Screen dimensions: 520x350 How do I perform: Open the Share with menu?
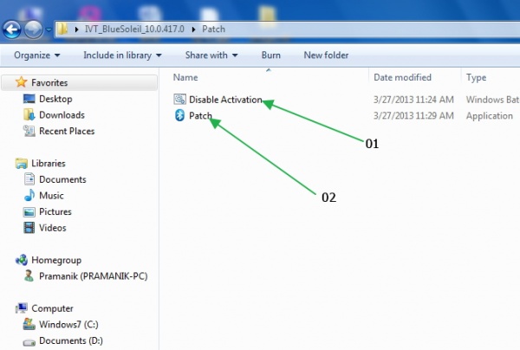(211, 55)
